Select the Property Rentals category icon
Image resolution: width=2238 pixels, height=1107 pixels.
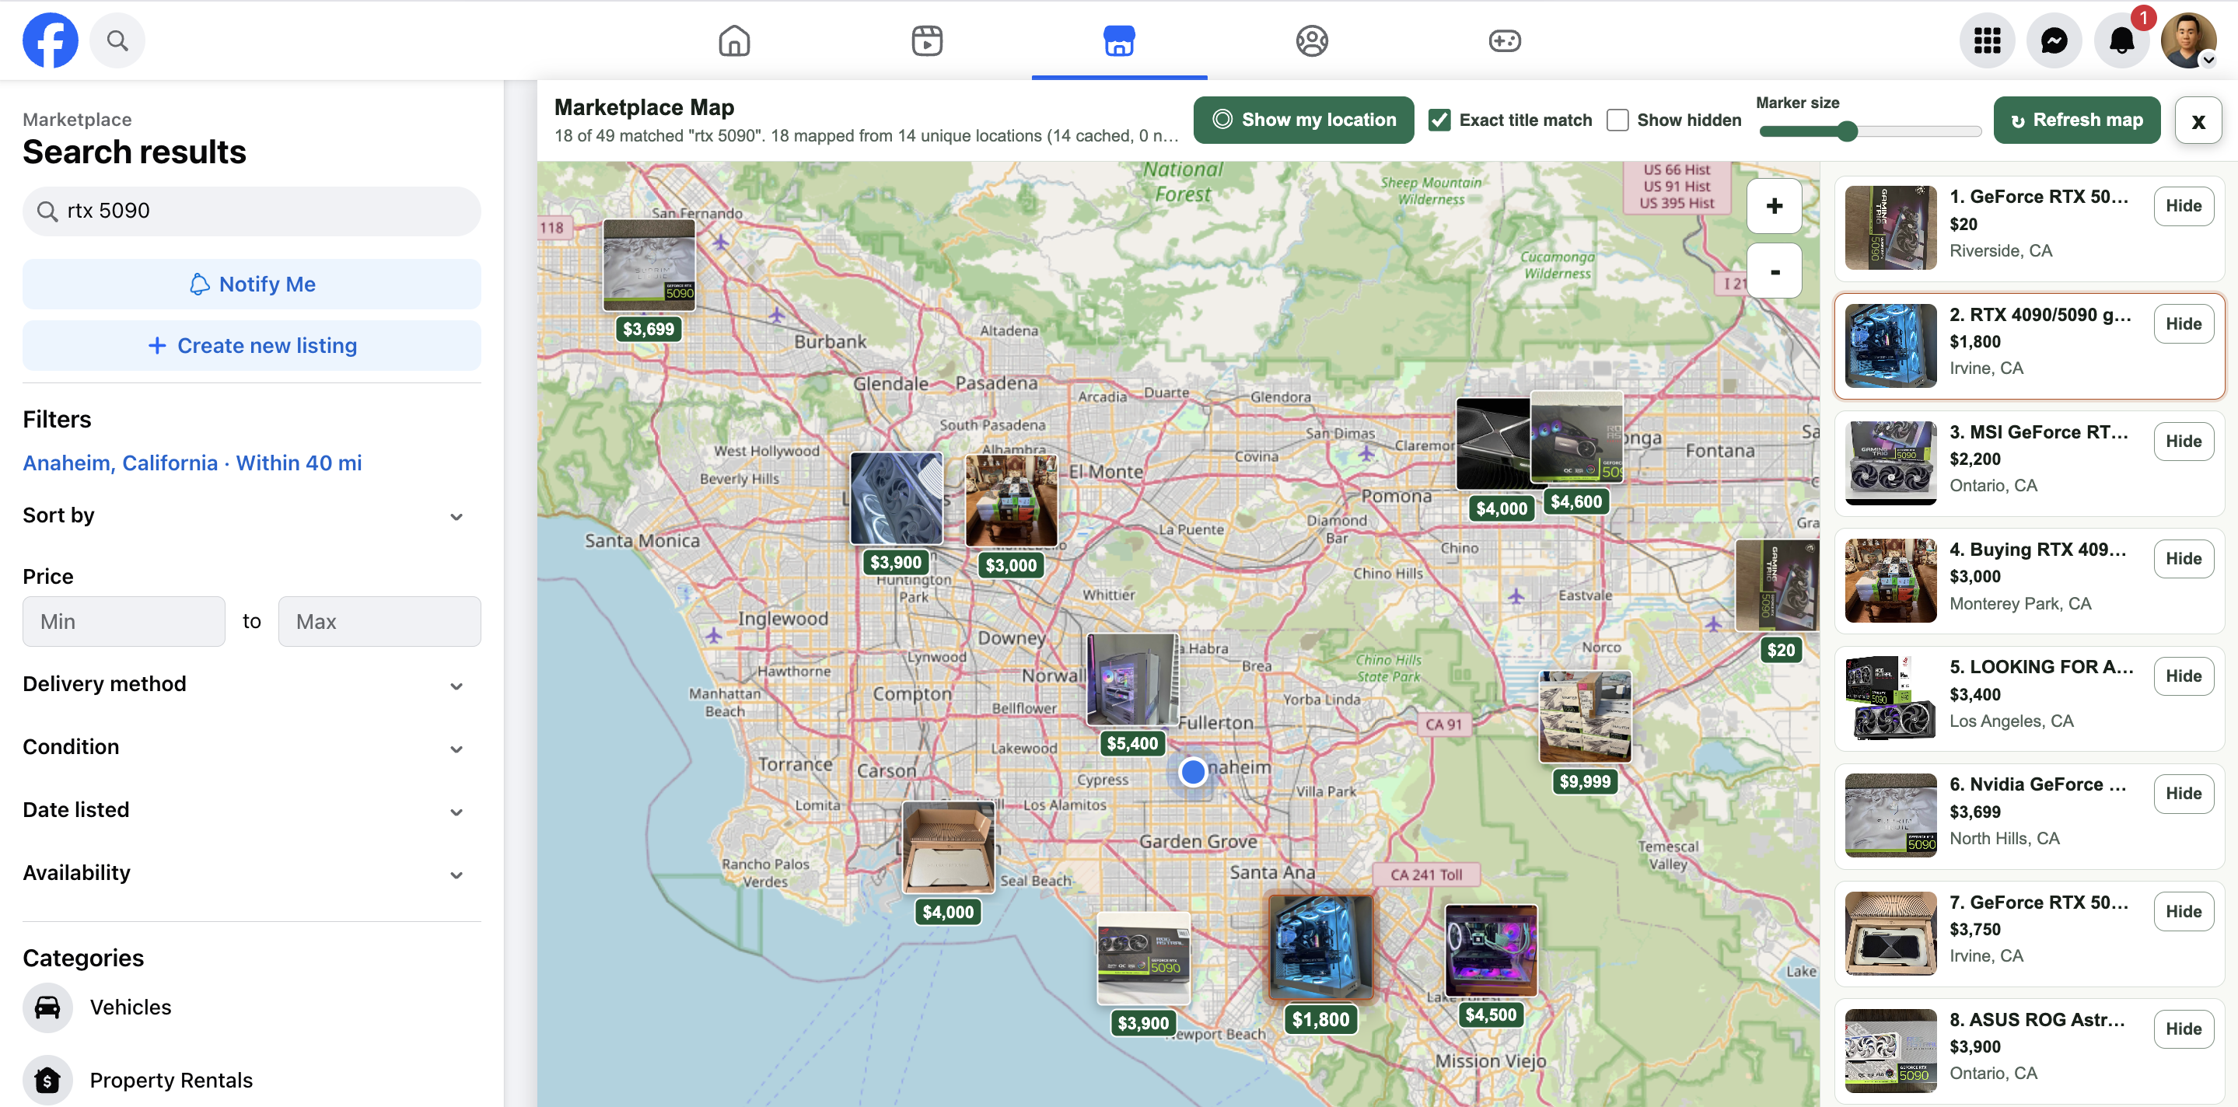pyautogui.click(x=47, y=1080)
